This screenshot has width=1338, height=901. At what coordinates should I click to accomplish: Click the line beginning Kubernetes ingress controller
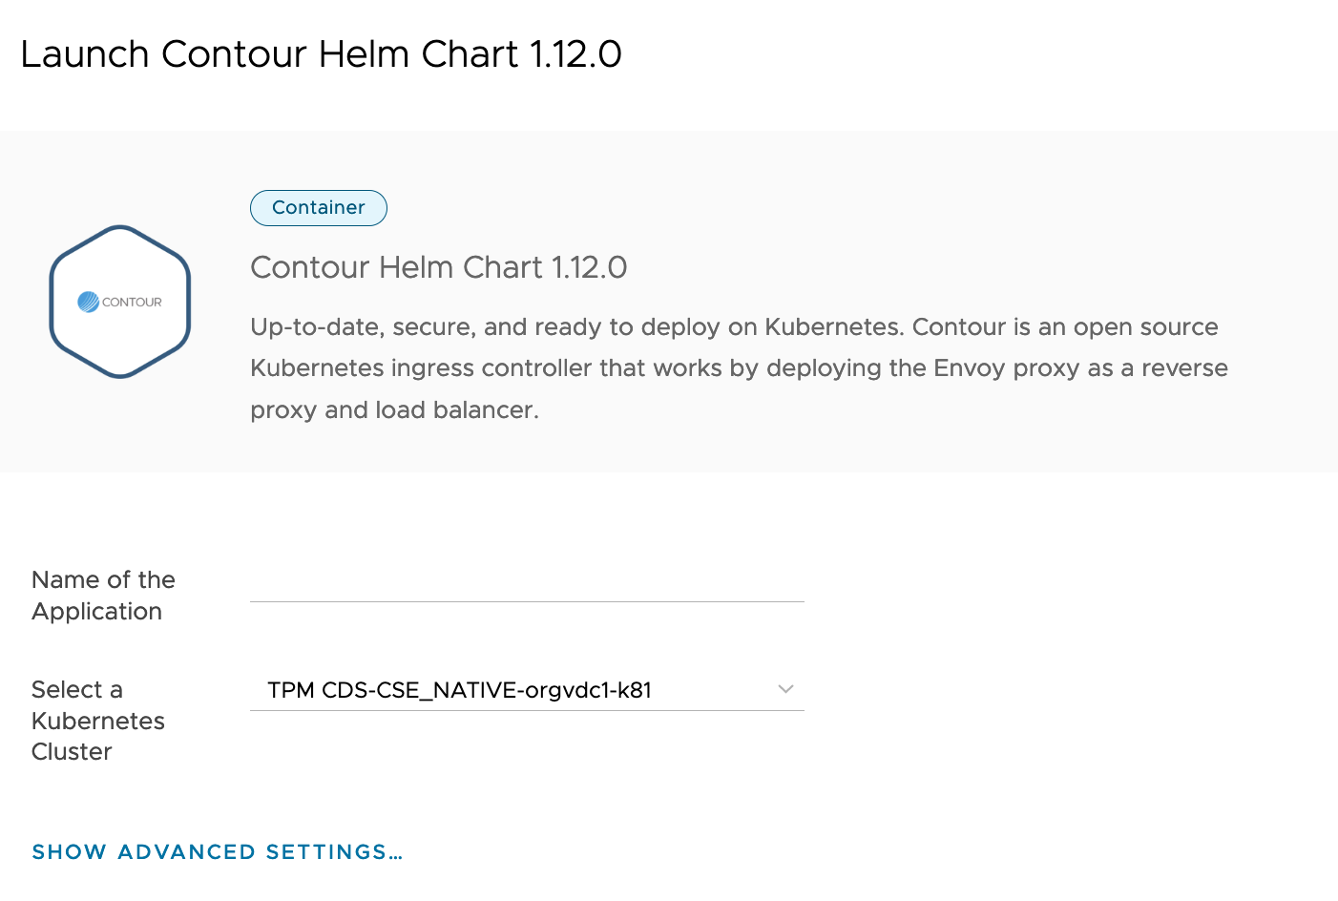[x=739, y=368]
